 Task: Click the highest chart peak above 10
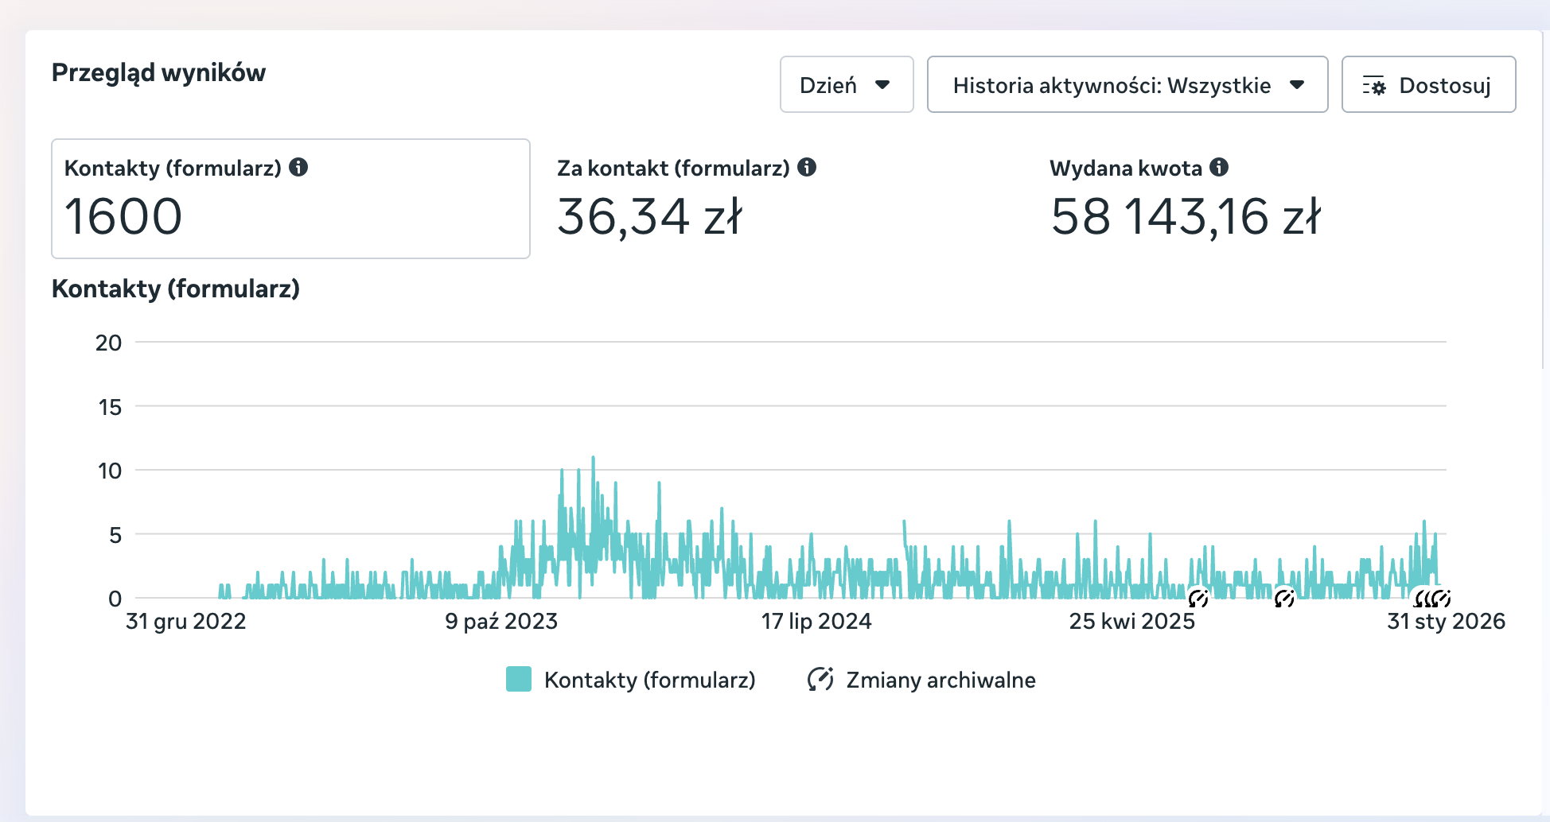click(x=593, y=459)
